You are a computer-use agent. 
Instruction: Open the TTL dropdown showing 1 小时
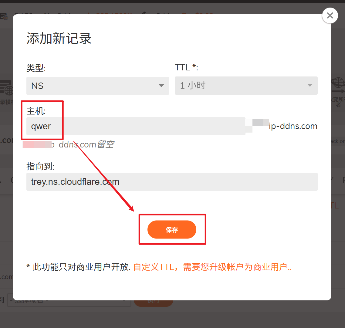pyautogui.click(x=246, y=86)
